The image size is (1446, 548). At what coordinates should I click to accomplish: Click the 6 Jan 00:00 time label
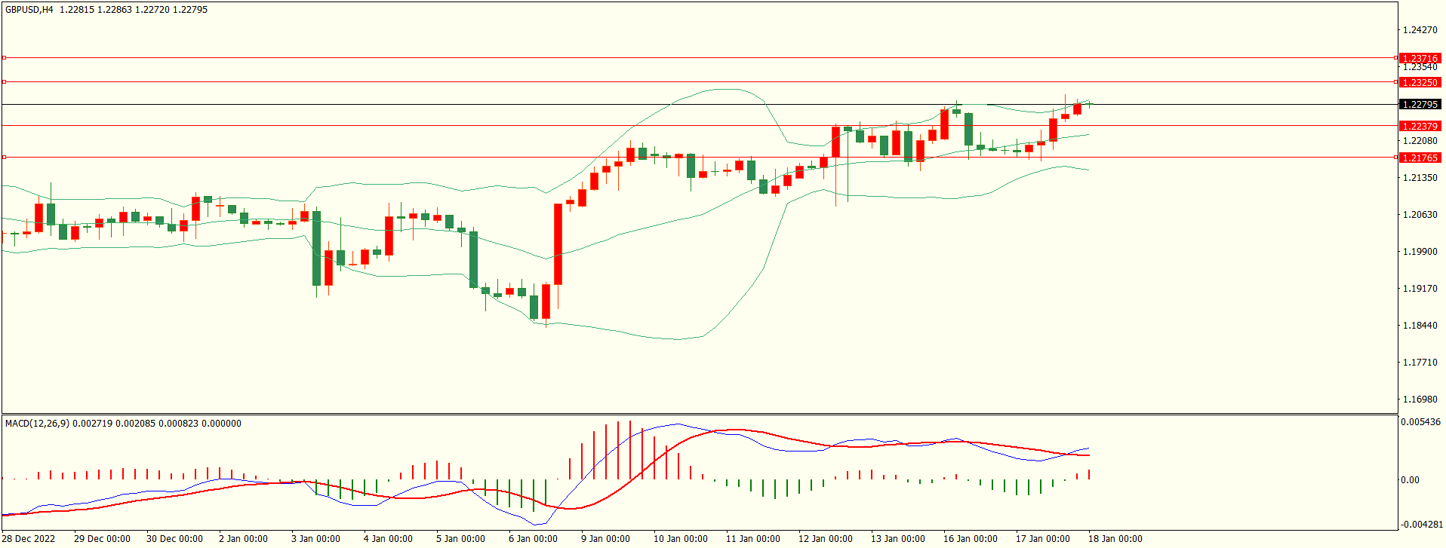[x=533, y=539]
